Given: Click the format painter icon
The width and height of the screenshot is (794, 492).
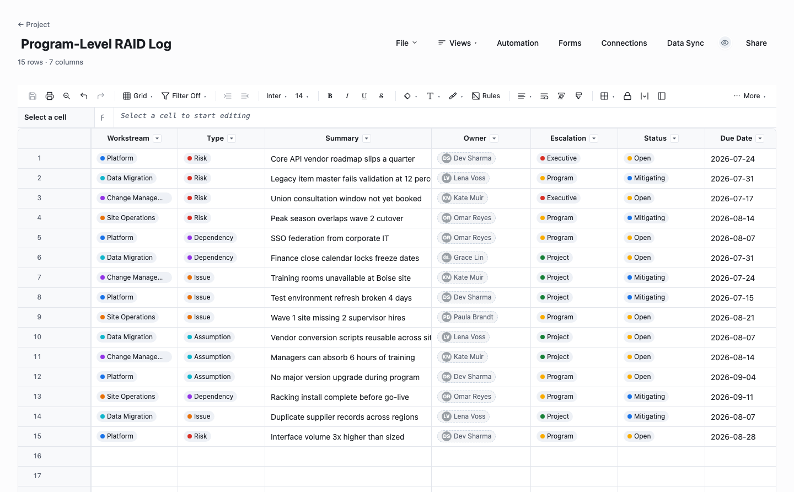Looking at the screenshot, I should (x=578, y=96).
